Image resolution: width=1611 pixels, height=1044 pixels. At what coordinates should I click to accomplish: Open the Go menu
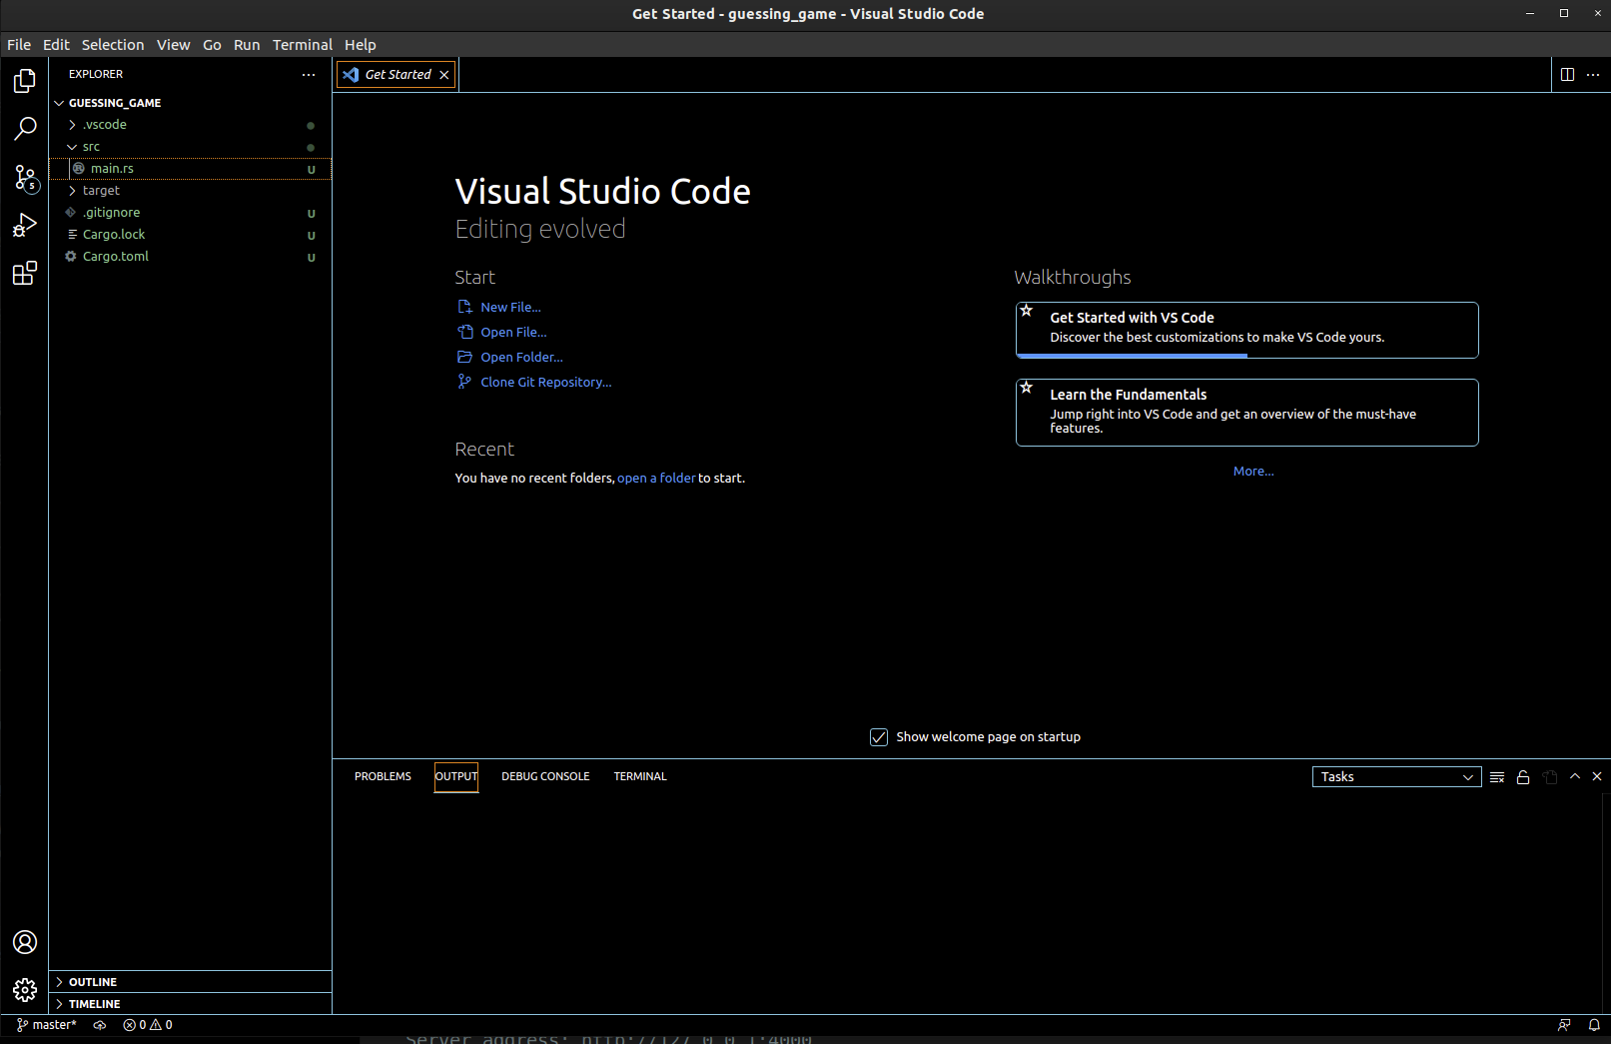tap(212, 45)
